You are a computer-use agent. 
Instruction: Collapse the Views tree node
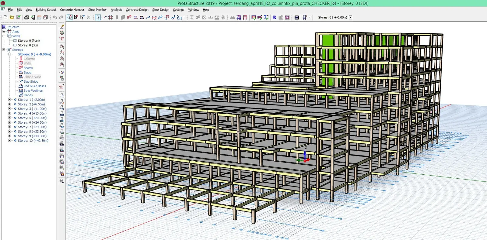tap(4, 36)
